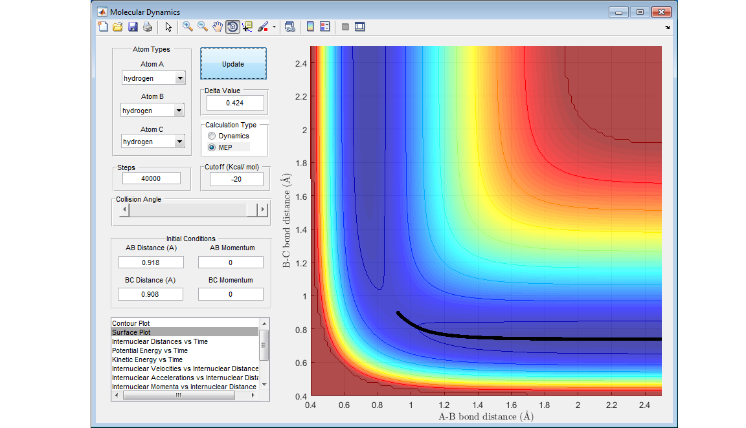Select Contour Plot in the plot list
This screenshot has height=428, width=746.
tap(131, 323)
